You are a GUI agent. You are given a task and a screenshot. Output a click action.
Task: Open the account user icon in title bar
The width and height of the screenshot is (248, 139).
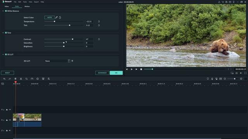pyautogui.click(x=219, y=2)
